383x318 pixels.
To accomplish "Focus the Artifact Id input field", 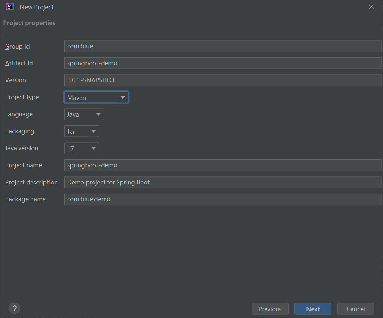I will [x=223, y=63].
